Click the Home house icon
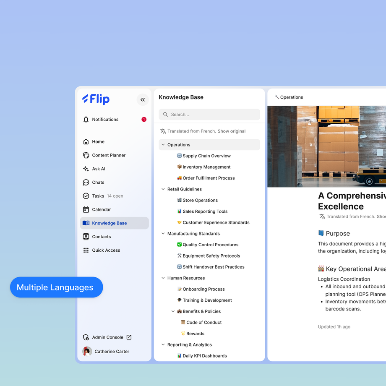Image resolution: width=386 pixels, height=386 pixels. click(86, 141)
